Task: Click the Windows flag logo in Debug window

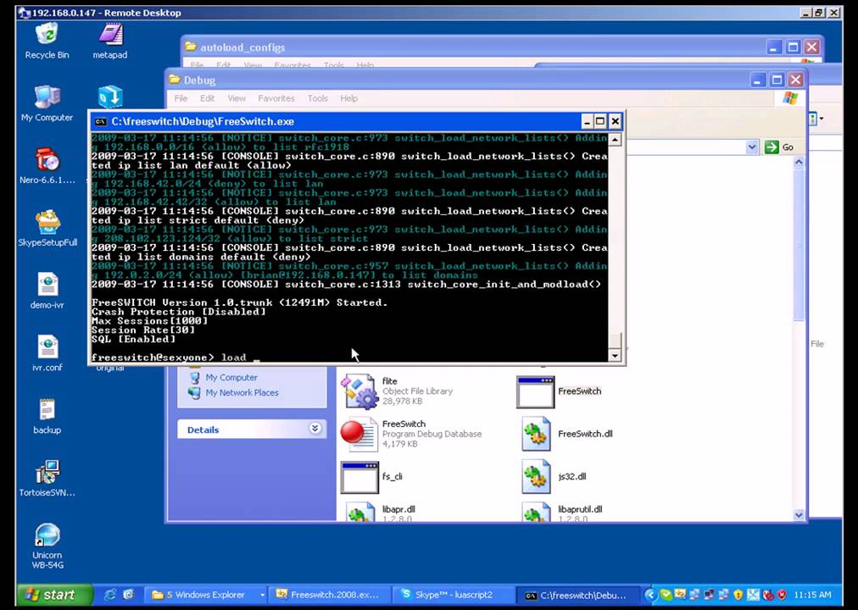Action: click(x=790, y=98)
